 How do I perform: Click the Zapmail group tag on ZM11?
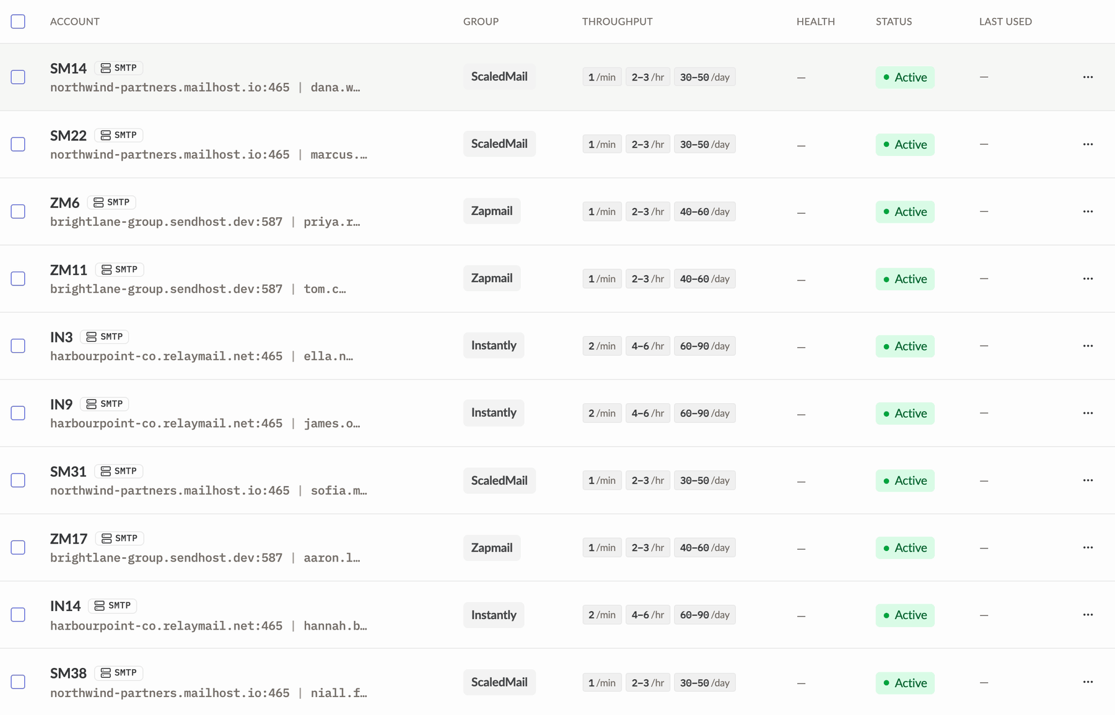tap(492, 279)
